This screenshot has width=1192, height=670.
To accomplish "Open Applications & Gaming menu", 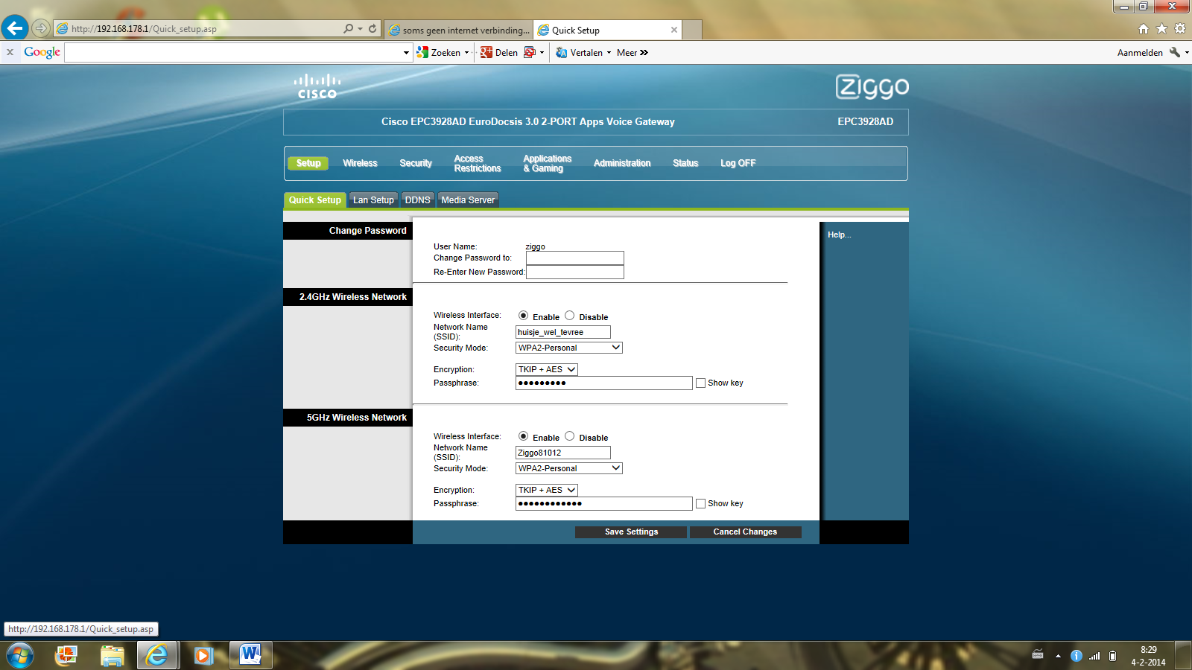I will click(x=548, y=164).
